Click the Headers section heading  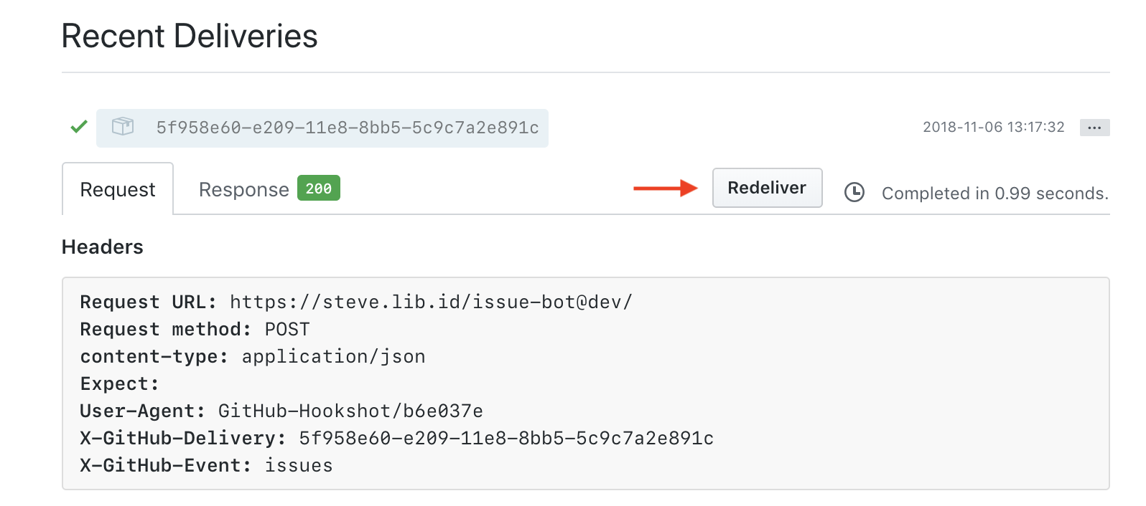tap(103, 247)
